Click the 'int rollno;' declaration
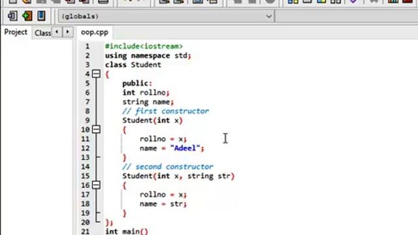This screenshot has height=235, width=418. (x=146, y=93)
